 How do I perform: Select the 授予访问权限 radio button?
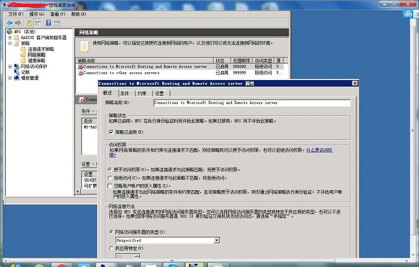point(109,169)
